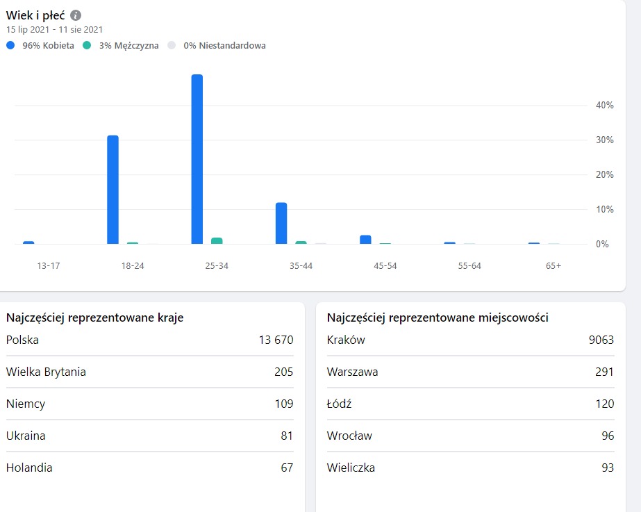Select the Ukraina country row
The image size is (641, 512).
pyautogui.click(x=149, y=436)
